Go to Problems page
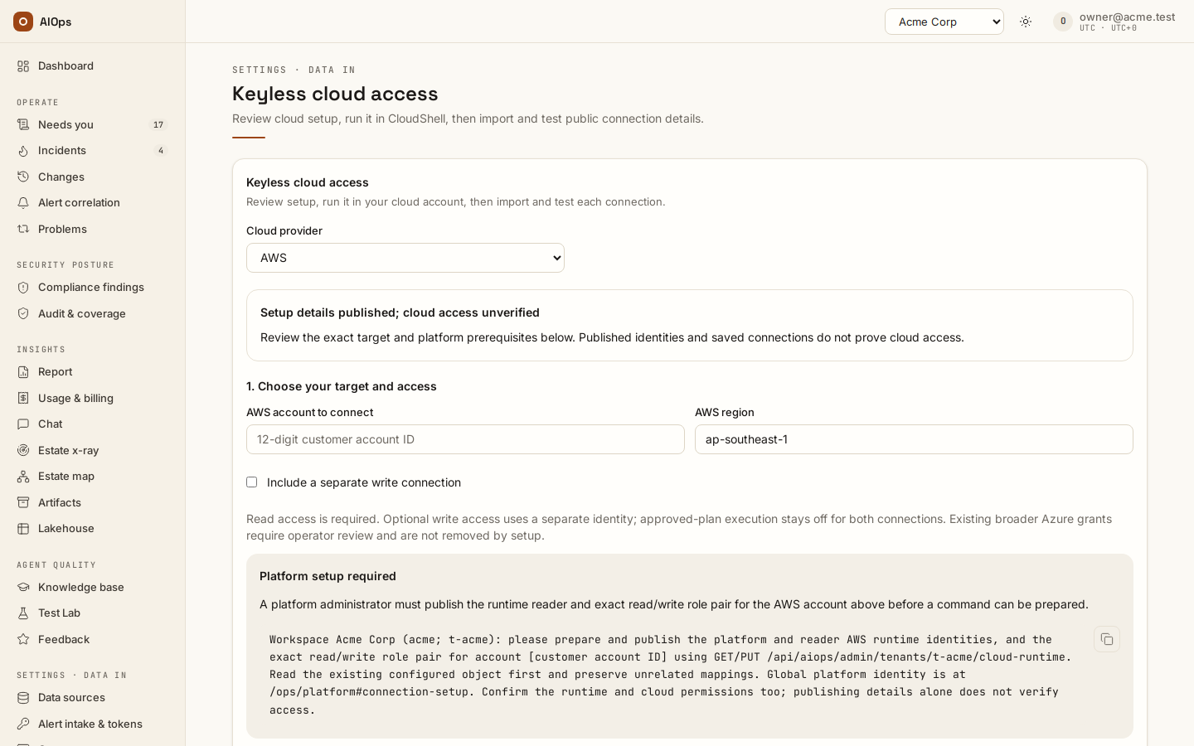Image resolution: width=1194 pixels, height=746 pixels. [x=92, y=230]
